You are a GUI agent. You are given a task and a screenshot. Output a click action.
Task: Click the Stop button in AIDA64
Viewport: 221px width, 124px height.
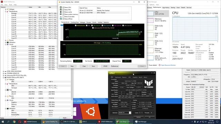(72, 66)
